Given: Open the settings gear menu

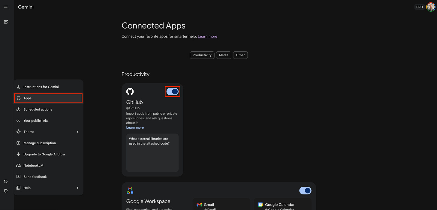Looking at the screenshot, I should 6,190.
